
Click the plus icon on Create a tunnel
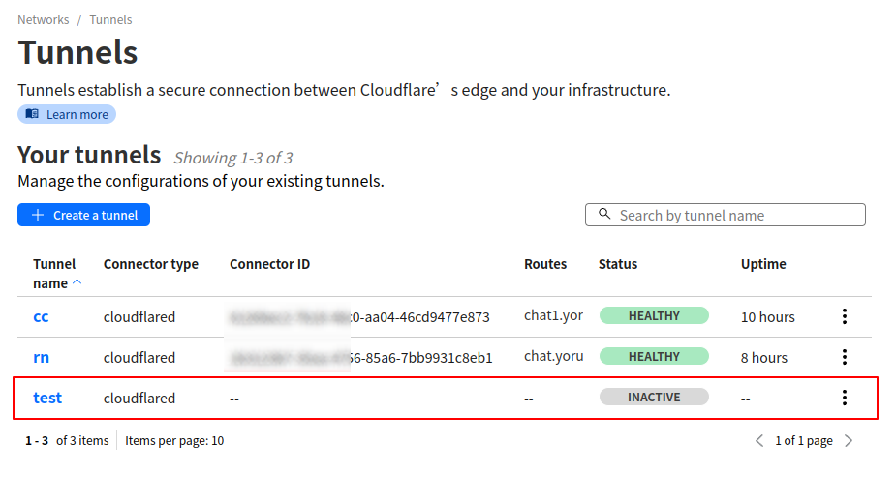[x=38, y=215]
